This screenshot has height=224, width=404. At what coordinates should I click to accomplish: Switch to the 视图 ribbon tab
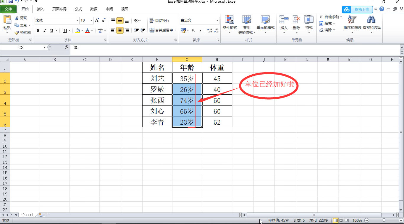tap(124, 9)
